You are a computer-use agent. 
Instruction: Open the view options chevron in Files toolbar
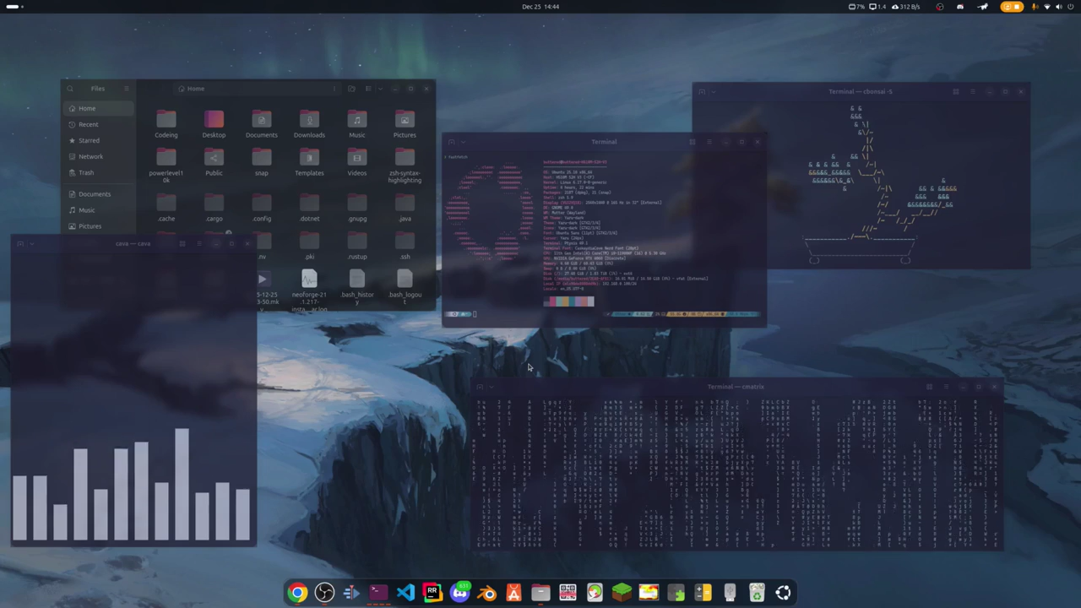pyautogui.click(x=380, y=89)
